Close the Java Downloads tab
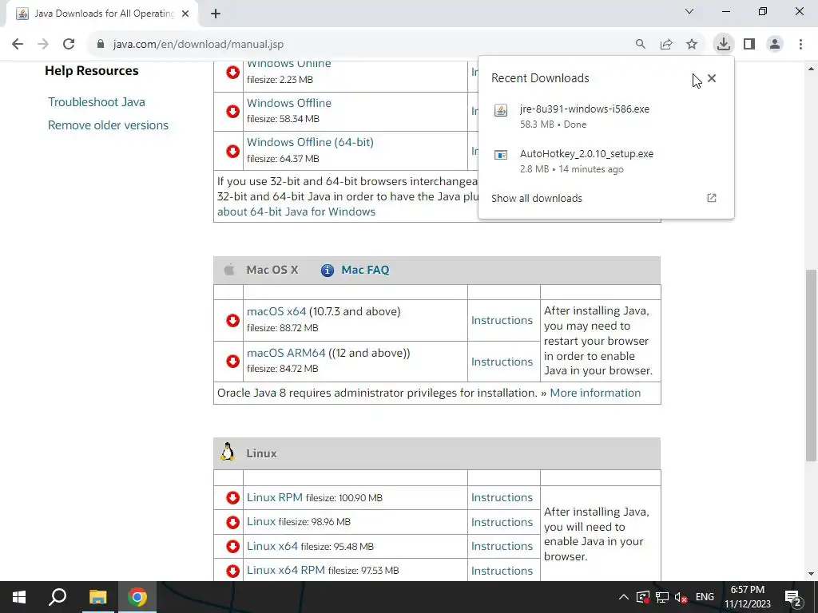This screenshot has height=613, width=818. point(185,14)
